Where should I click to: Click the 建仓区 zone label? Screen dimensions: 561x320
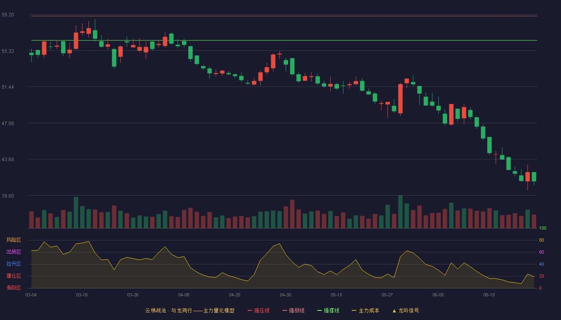(x=14, y=276)
